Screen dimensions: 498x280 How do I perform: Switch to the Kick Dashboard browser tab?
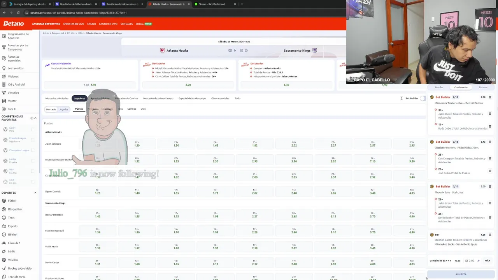(215, 4)
